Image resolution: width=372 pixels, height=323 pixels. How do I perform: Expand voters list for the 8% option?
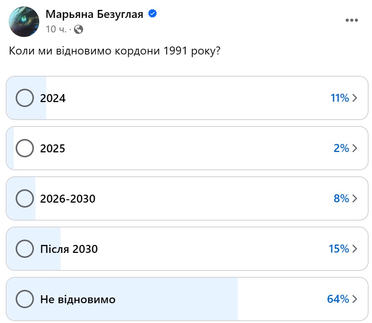[354, 198]
